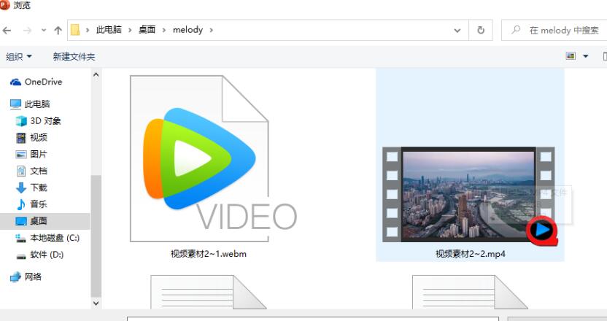
Task: Click the folder icon in address bar
Action: pos(75,30)
